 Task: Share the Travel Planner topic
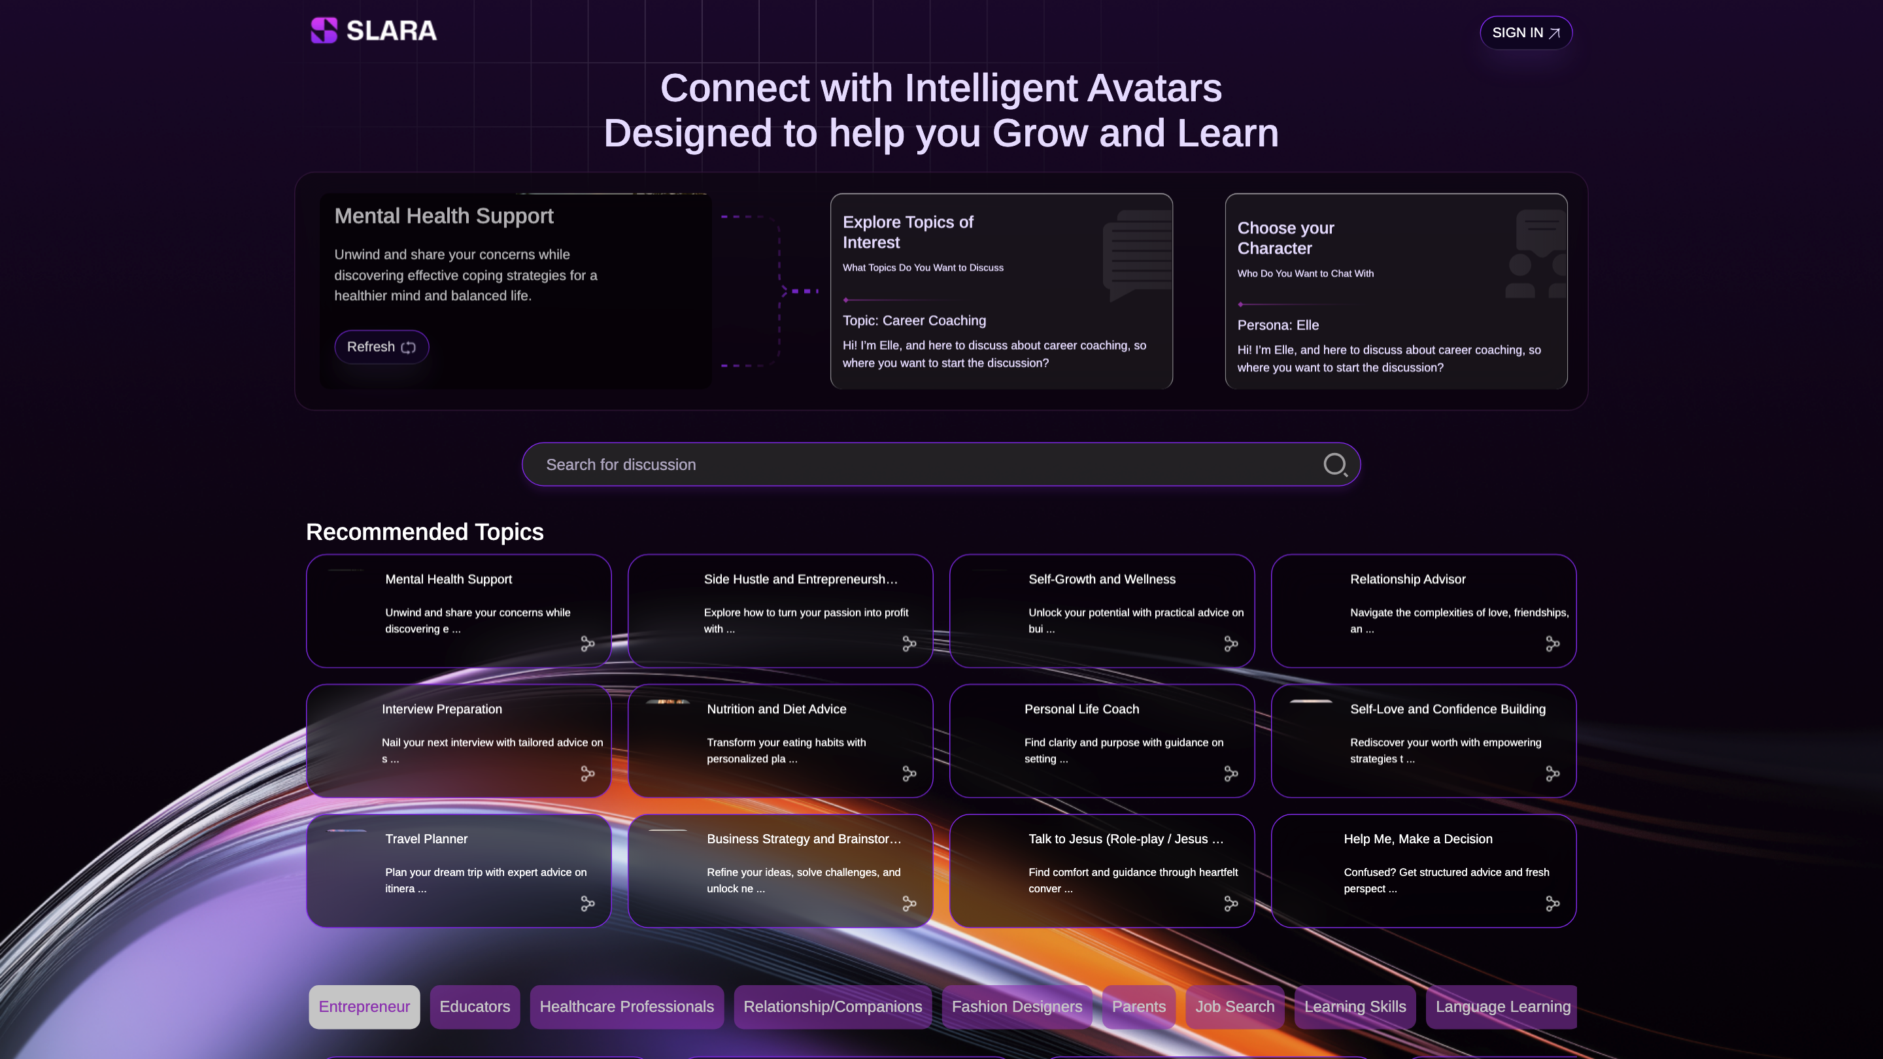pos(588,904)
